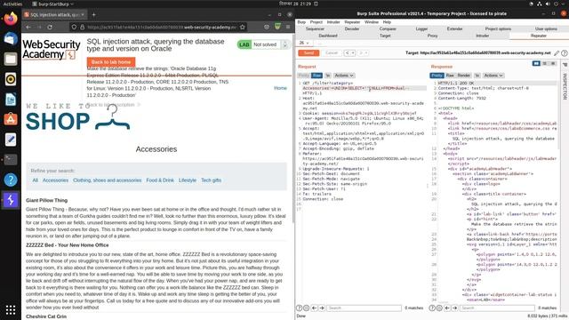This screenshot has width=569, height=320.
Task: Switch the Request view to Pretty
Action: [303, 76]
